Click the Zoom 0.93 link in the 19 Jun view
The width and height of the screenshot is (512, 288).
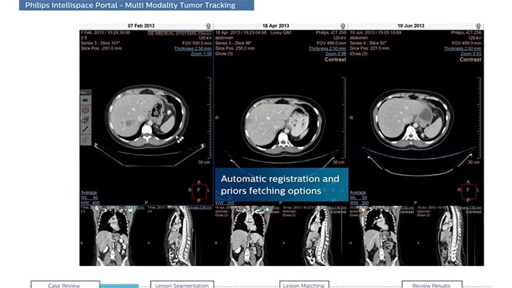click(x=470, y=54)
